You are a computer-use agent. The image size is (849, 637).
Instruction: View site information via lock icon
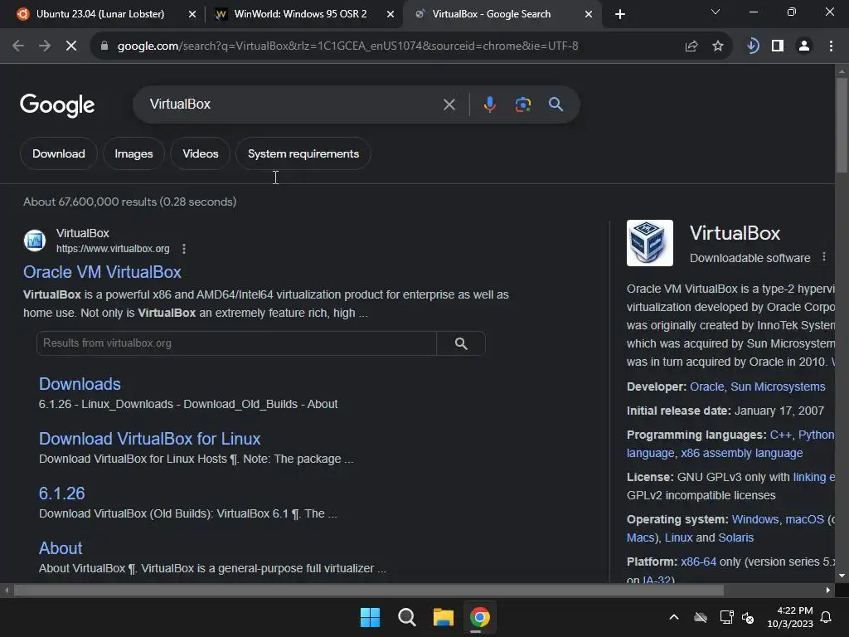coord(104,46)
